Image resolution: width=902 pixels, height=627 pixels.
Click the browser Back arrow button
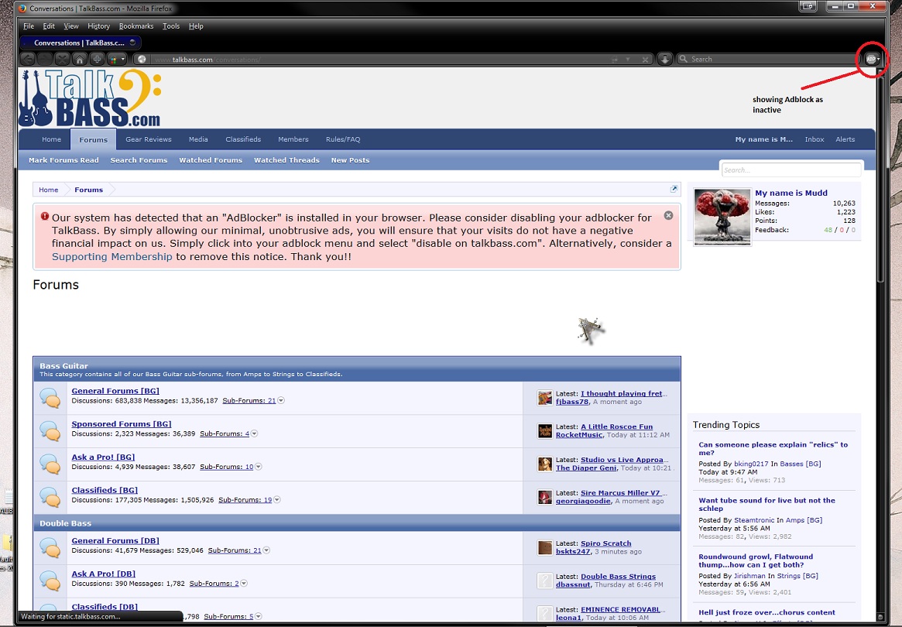point(27,60)
